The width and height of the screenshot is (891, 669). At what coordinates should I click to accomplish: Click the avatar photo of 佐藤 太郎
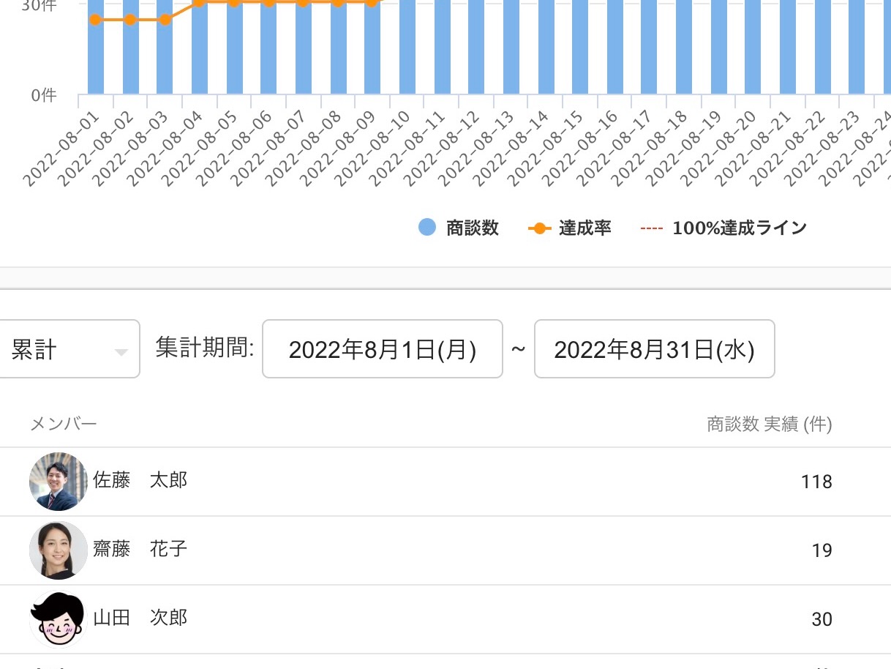click(x=59, y=481)
